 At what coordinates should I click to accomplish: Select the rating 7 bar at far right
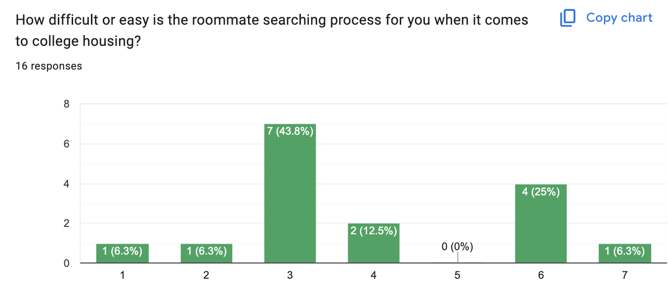[625, 253]
